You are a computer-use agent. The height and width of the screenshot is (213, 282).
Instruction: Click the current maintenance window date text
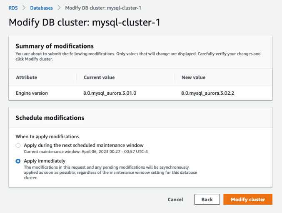coord(86,152)
